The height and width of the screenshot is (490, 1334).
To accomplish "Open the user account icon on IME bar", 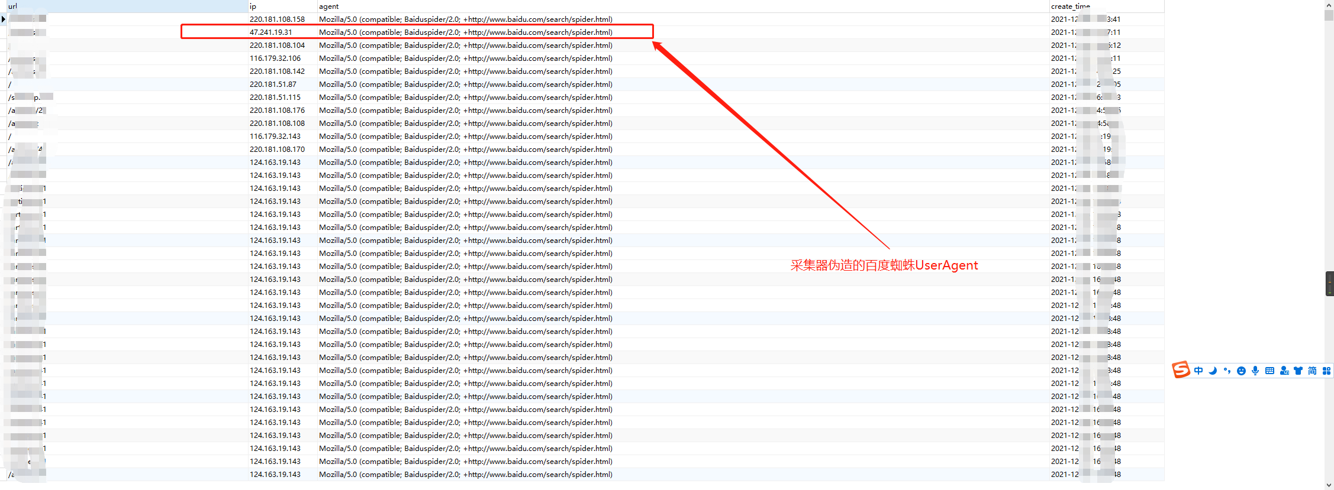I will pyautogui.click(x=1284, y=371).
